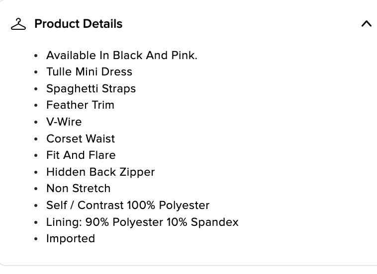Click the 'Available In Black And Pink' line

coord(121,55)
